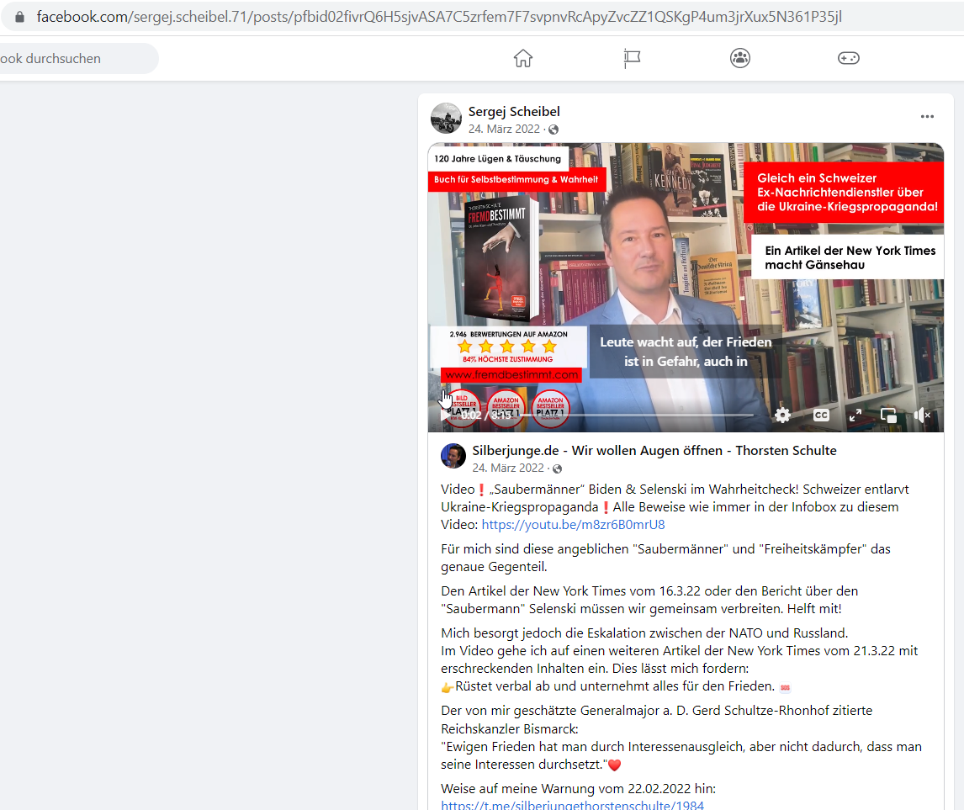Click the paragraph starting "Für mich sind diese angeblichen"
Image resolution: width=964 pixels, height=810 pixels.
tap(666, 558)
